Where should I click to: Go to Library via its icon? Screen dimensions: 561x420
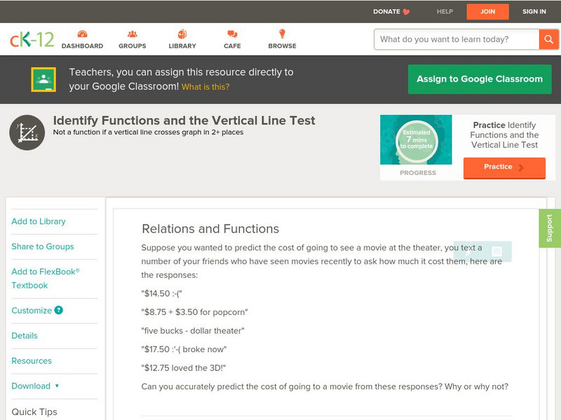(x=182, y=34)
